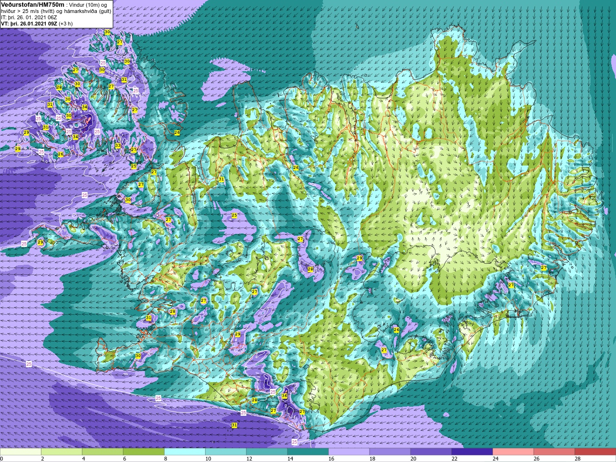Click the legend scale number '0'
This screenshot has width=616, height=462.
pyautogui.click(x=2, y=459)
